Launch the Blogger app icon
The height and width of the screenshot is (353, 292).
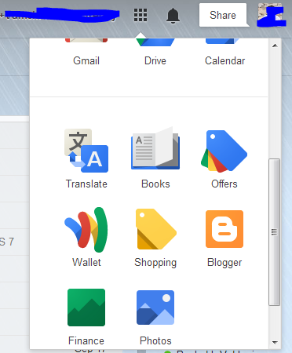[224, 229]
